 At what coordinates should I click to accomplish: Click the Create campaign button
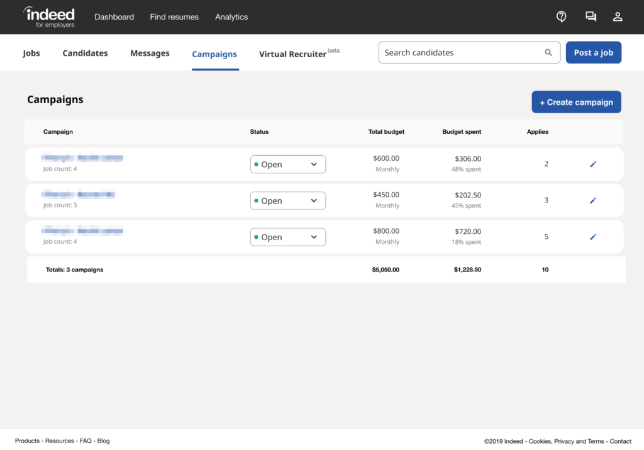coord(576,102)
